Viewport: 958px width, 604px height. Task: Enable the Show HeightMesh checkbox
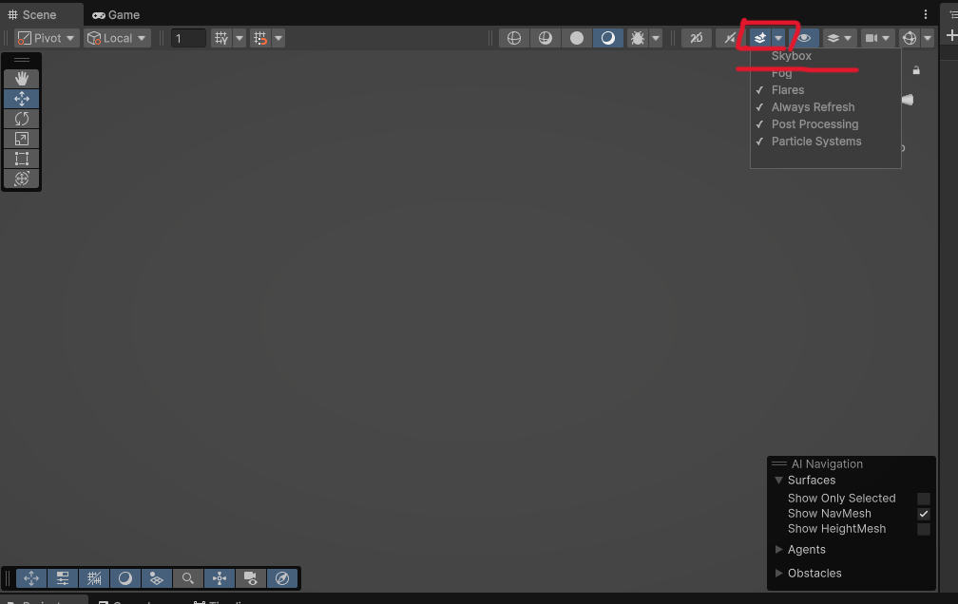(923, 529)
